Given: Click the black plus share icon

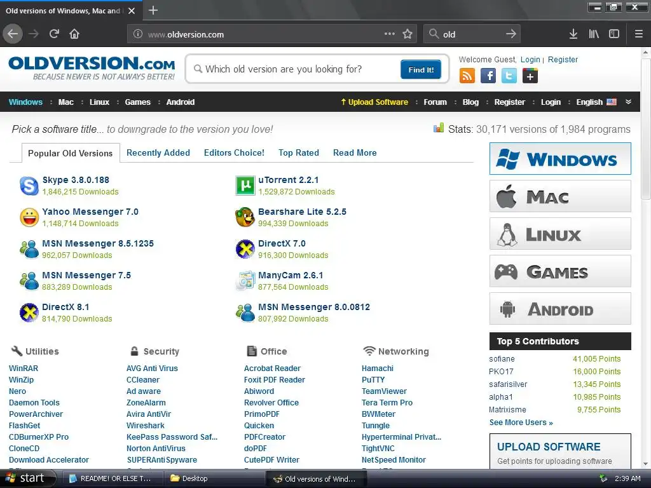Looking at the screenshot, I should click(x=530, y=76).
